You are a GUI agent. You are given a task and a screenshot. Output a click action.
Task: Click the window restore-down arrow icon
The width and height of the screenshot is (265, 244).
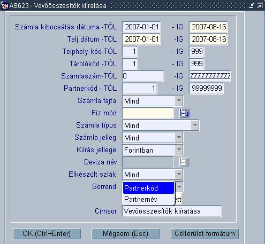(x=252, y=5)
